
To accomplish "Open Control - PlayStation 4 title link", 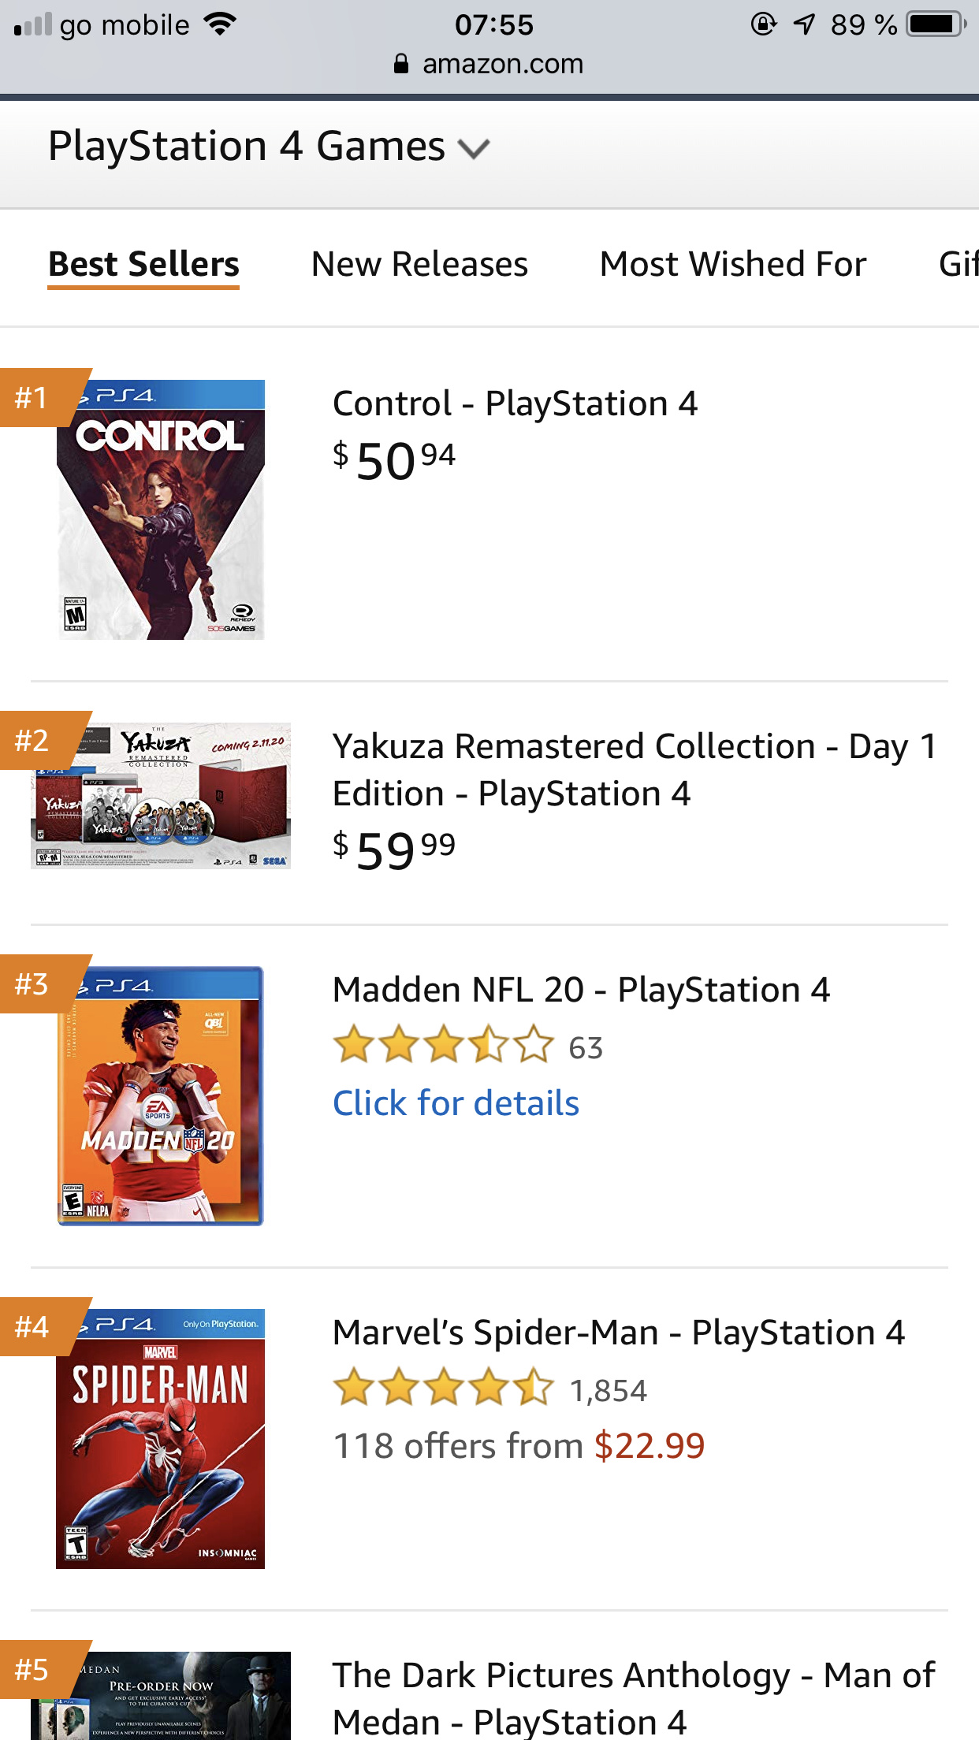I will coord(515,403).
